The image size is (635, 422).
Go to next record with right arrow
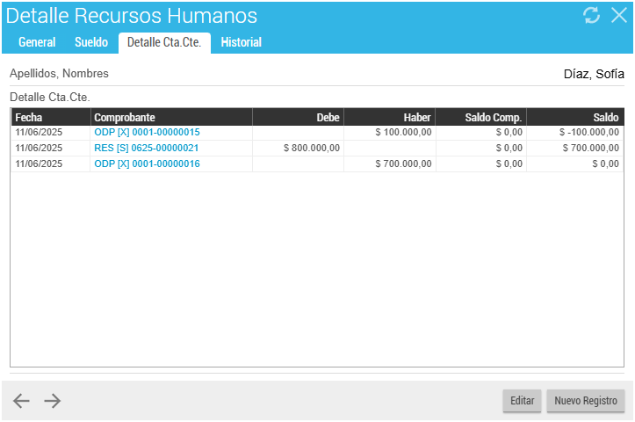coord(53,401)
